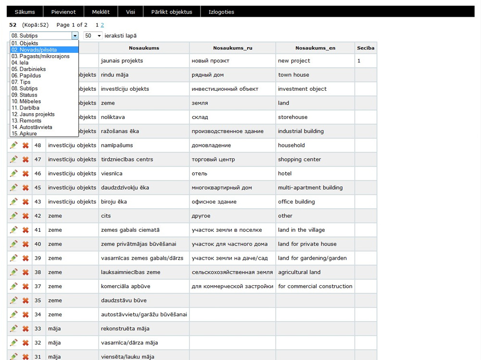This screenshot has width=481, height=360.
Task: Delete row 39 vasarnīcas zemes gabals/dārzs
Action: click(25, 258)
